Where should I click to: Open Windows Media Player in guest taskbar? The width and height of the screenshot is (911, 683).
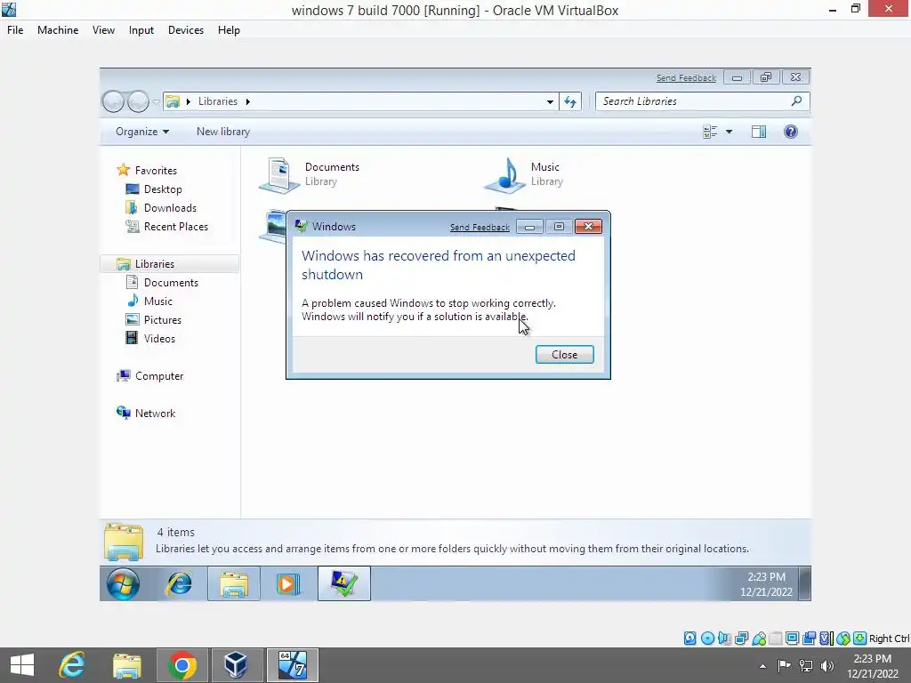pos(287,583)
